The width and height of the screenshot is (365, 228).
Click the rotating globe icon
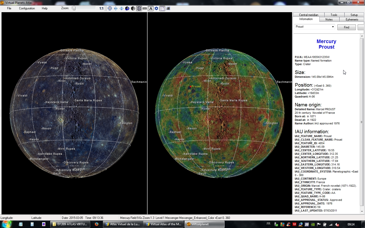click(x=127, y=8)
